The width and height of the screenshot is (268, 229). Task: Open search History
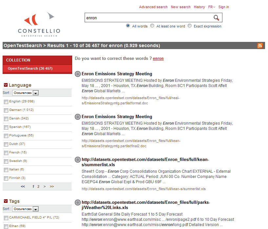(x=199, y=7)
